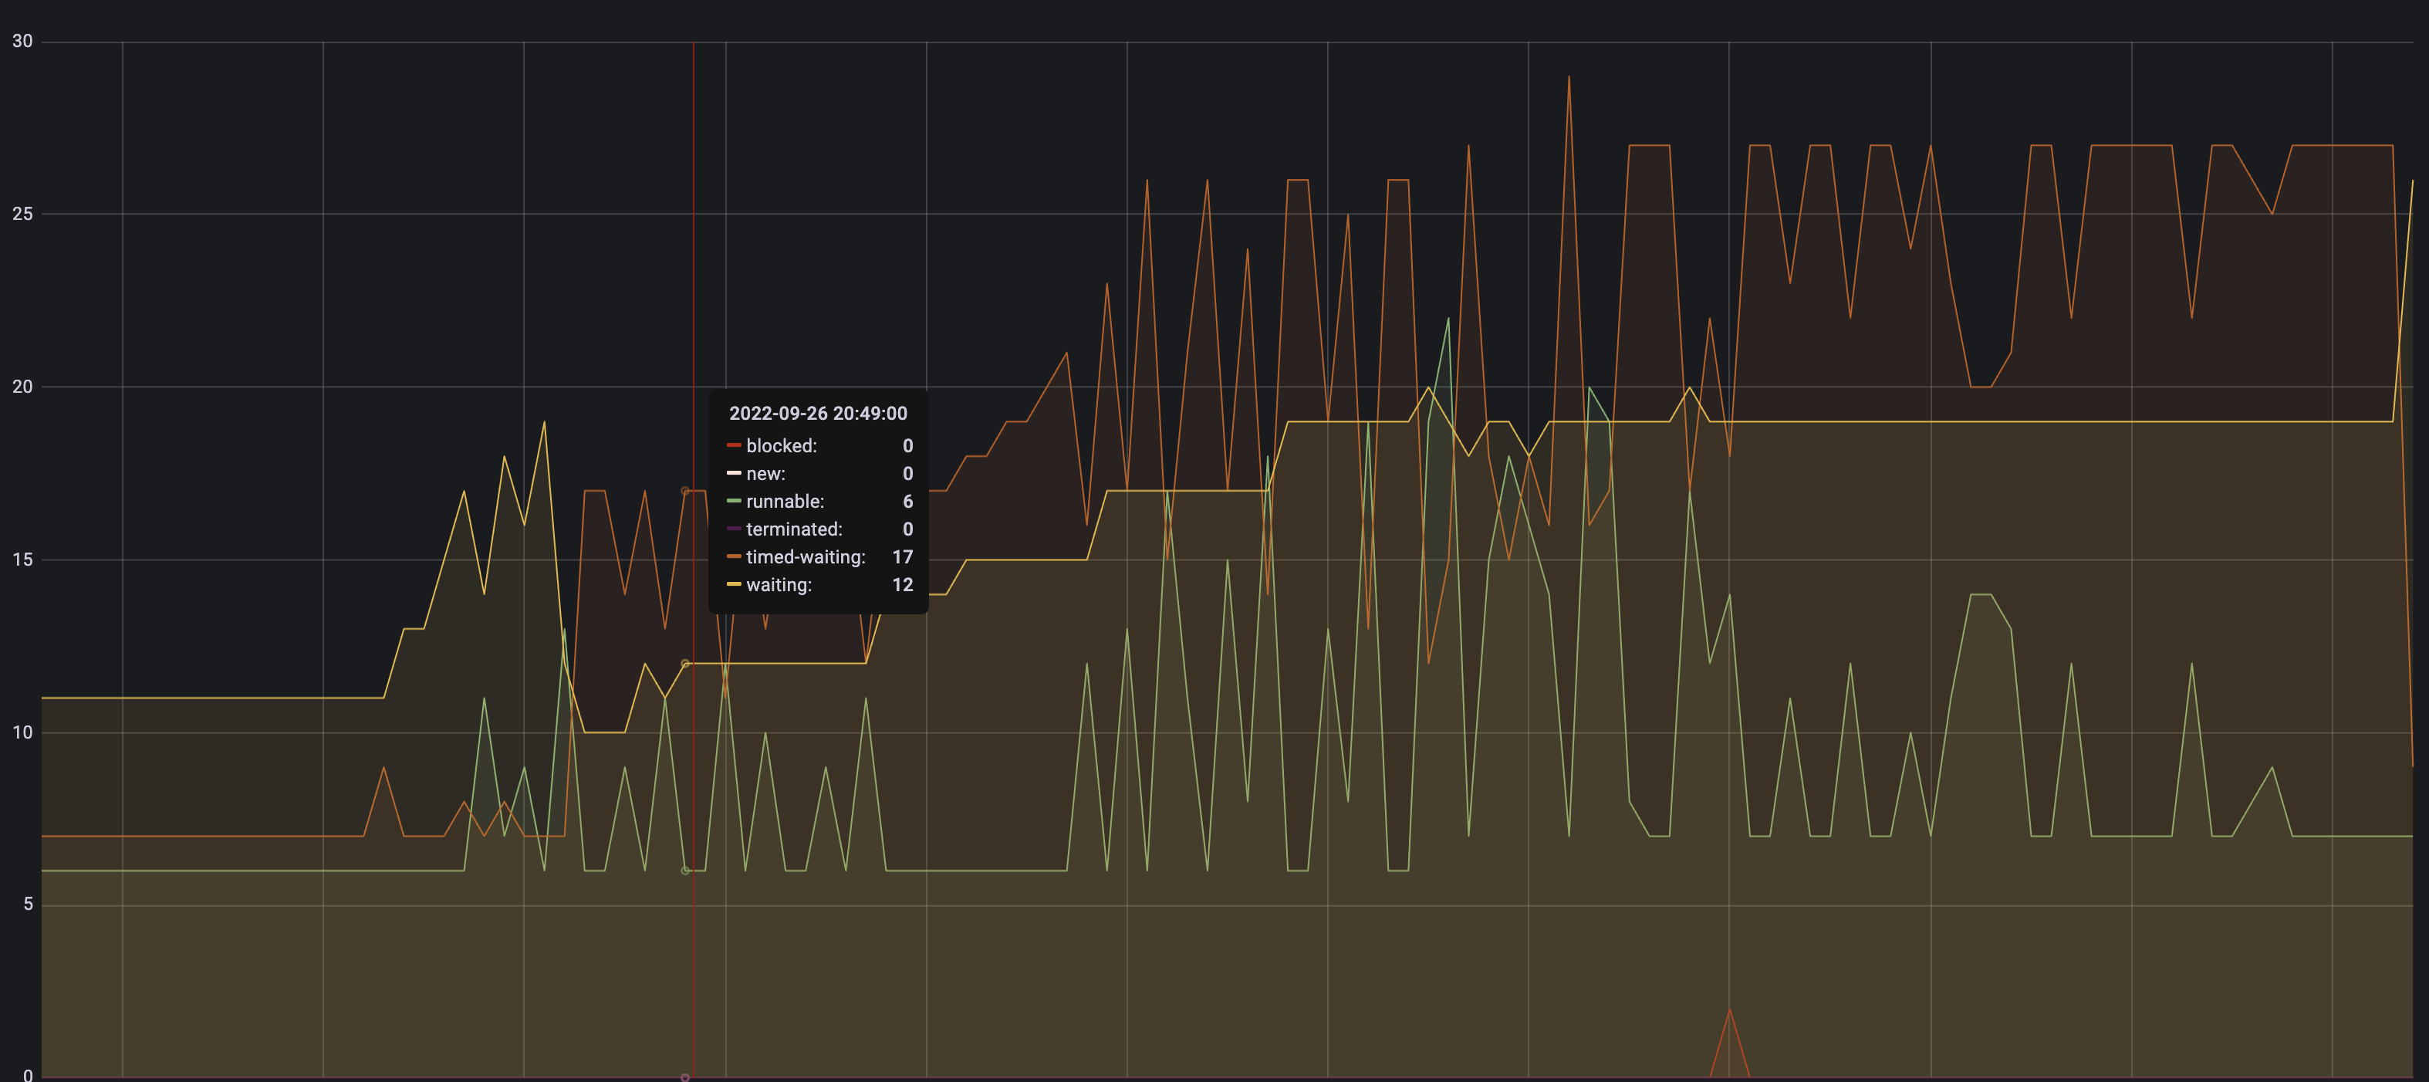2429x1082 pixels.
Task: Click the waiting series yellow color swatch
Action: coord(734,584)
